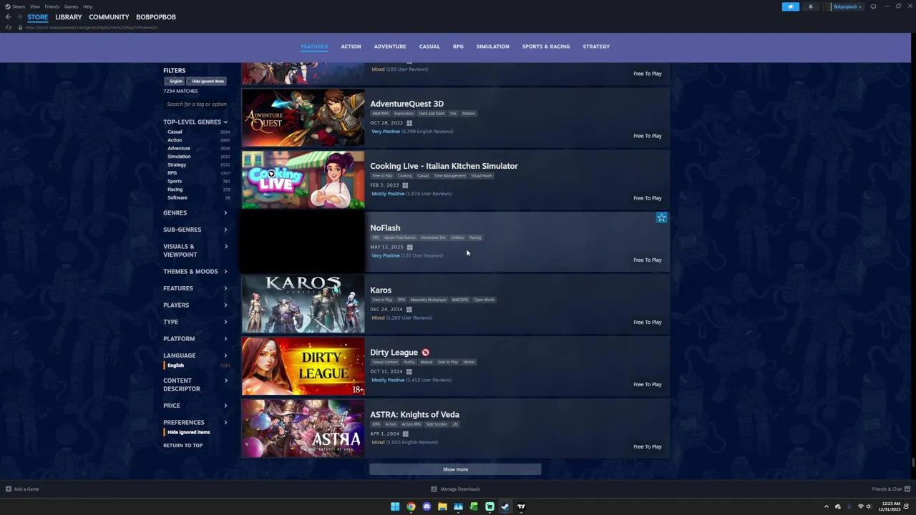The width and height of the screenshot is (916, 515).
Task: Expand Features filter section
Action: [195, 288]
